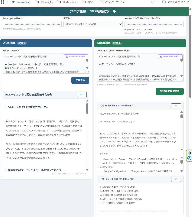
Task: Copy the generated blog article with コピー
Action: (81, 95)
